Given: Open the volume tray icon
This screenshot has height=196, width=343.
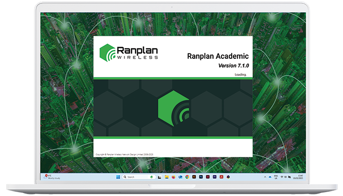Looking at the screenshot, I should [x=286, y=177].
